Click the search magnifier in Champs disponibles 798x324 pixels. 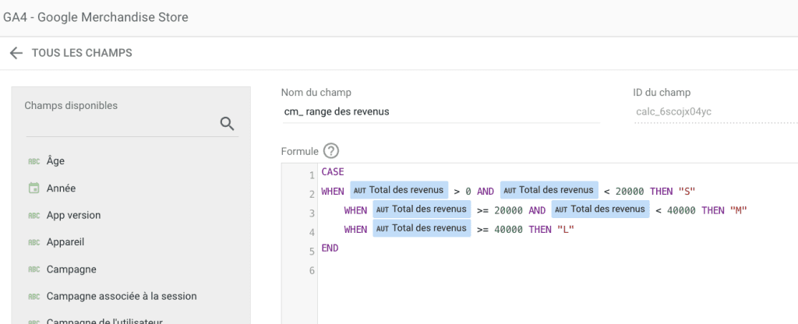227,123
